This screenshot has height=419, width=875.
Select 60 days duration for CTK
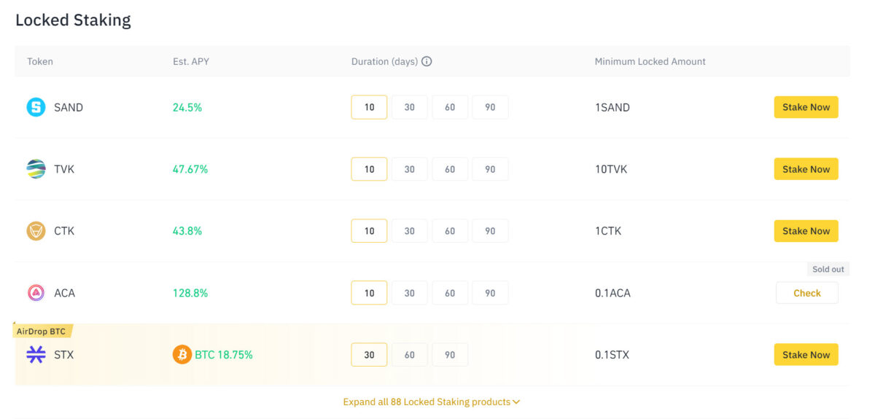(450, 231)
